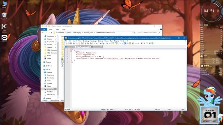Refresh the Explorer address bar location
223x125 pixels.
click(135, 33)
